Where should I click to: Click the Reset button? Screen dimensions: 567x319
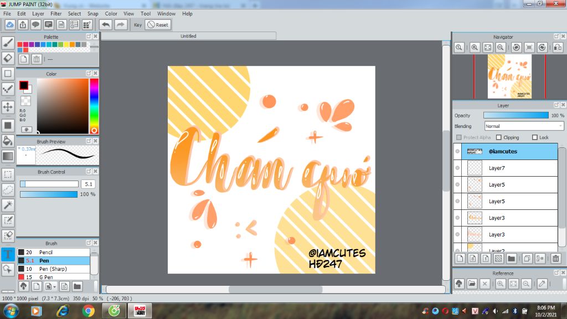[158, 24]
